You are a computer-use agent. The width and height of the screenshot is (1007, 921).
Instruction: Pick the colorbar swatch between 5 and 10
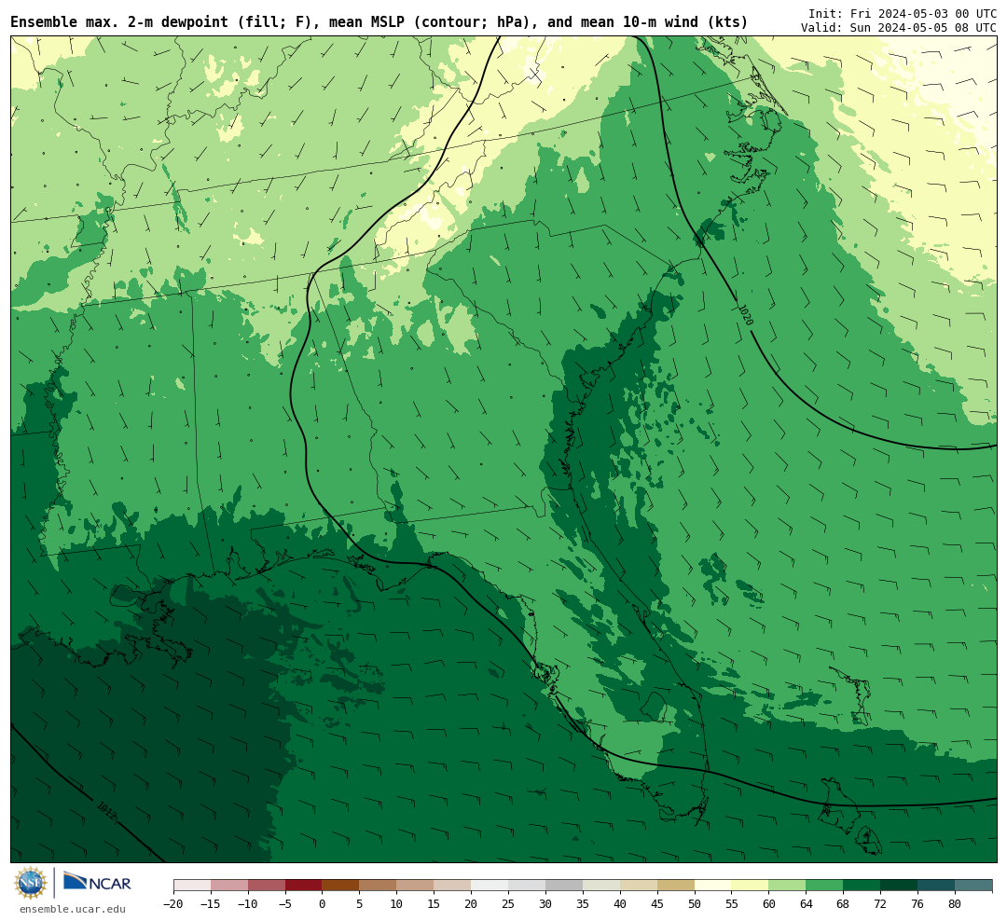tap(379, 886)
